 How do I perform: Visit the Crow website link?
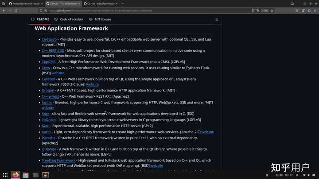click(x=58, y=73)
